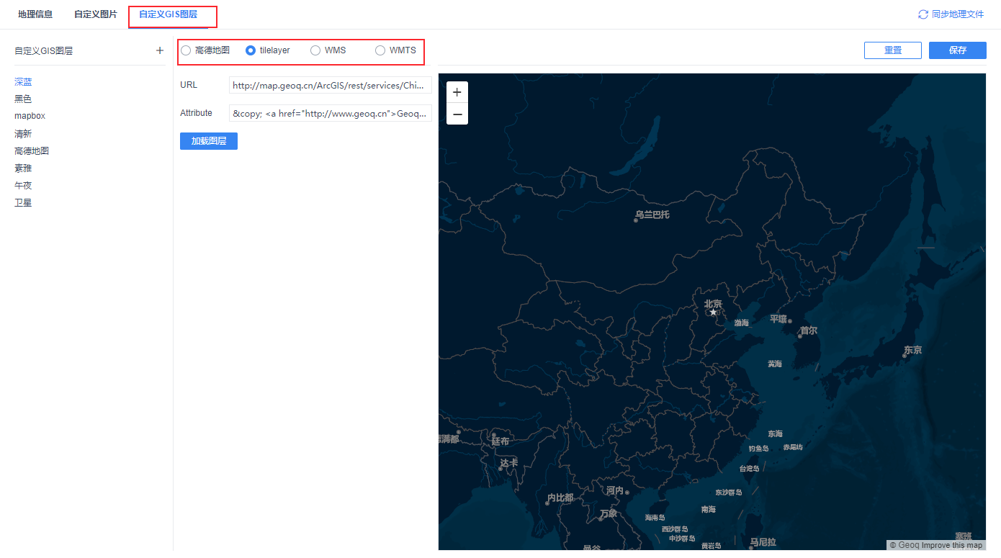The image size is (1001, 558).
Task: Click the 乌兰巴托 label on the map
Action: (652, 215)
